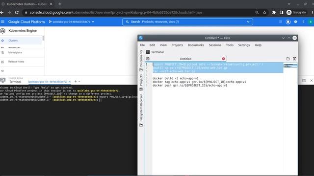The width and height of the screenshot is (314, 176).
Task: Add a new Cloud Shell terminal tab
Action: click(76, 82)
